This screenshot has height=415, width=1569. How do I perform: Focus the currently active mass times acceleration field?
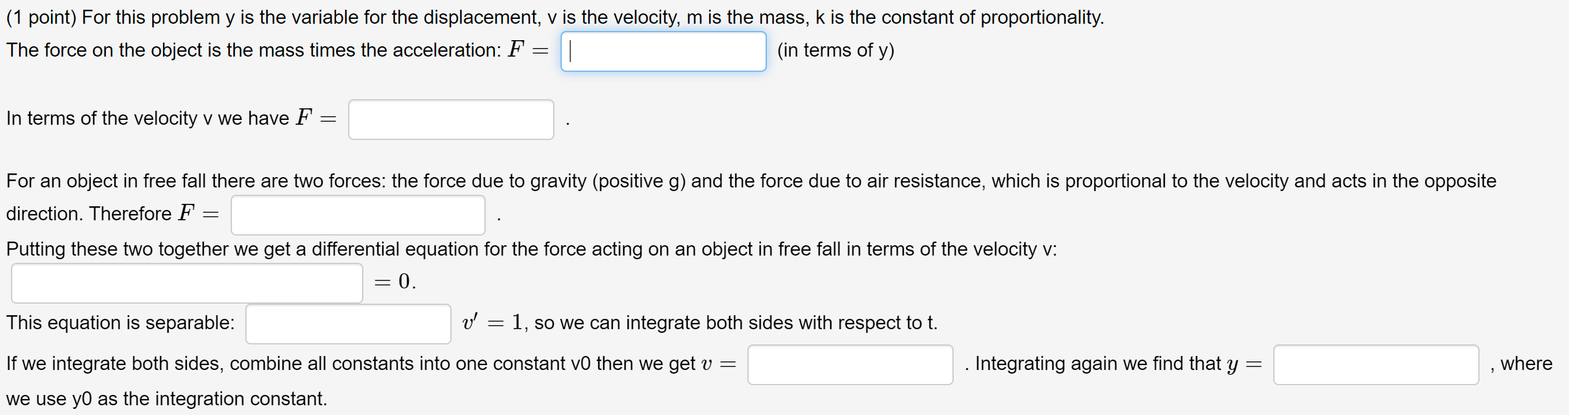(664, 51)
